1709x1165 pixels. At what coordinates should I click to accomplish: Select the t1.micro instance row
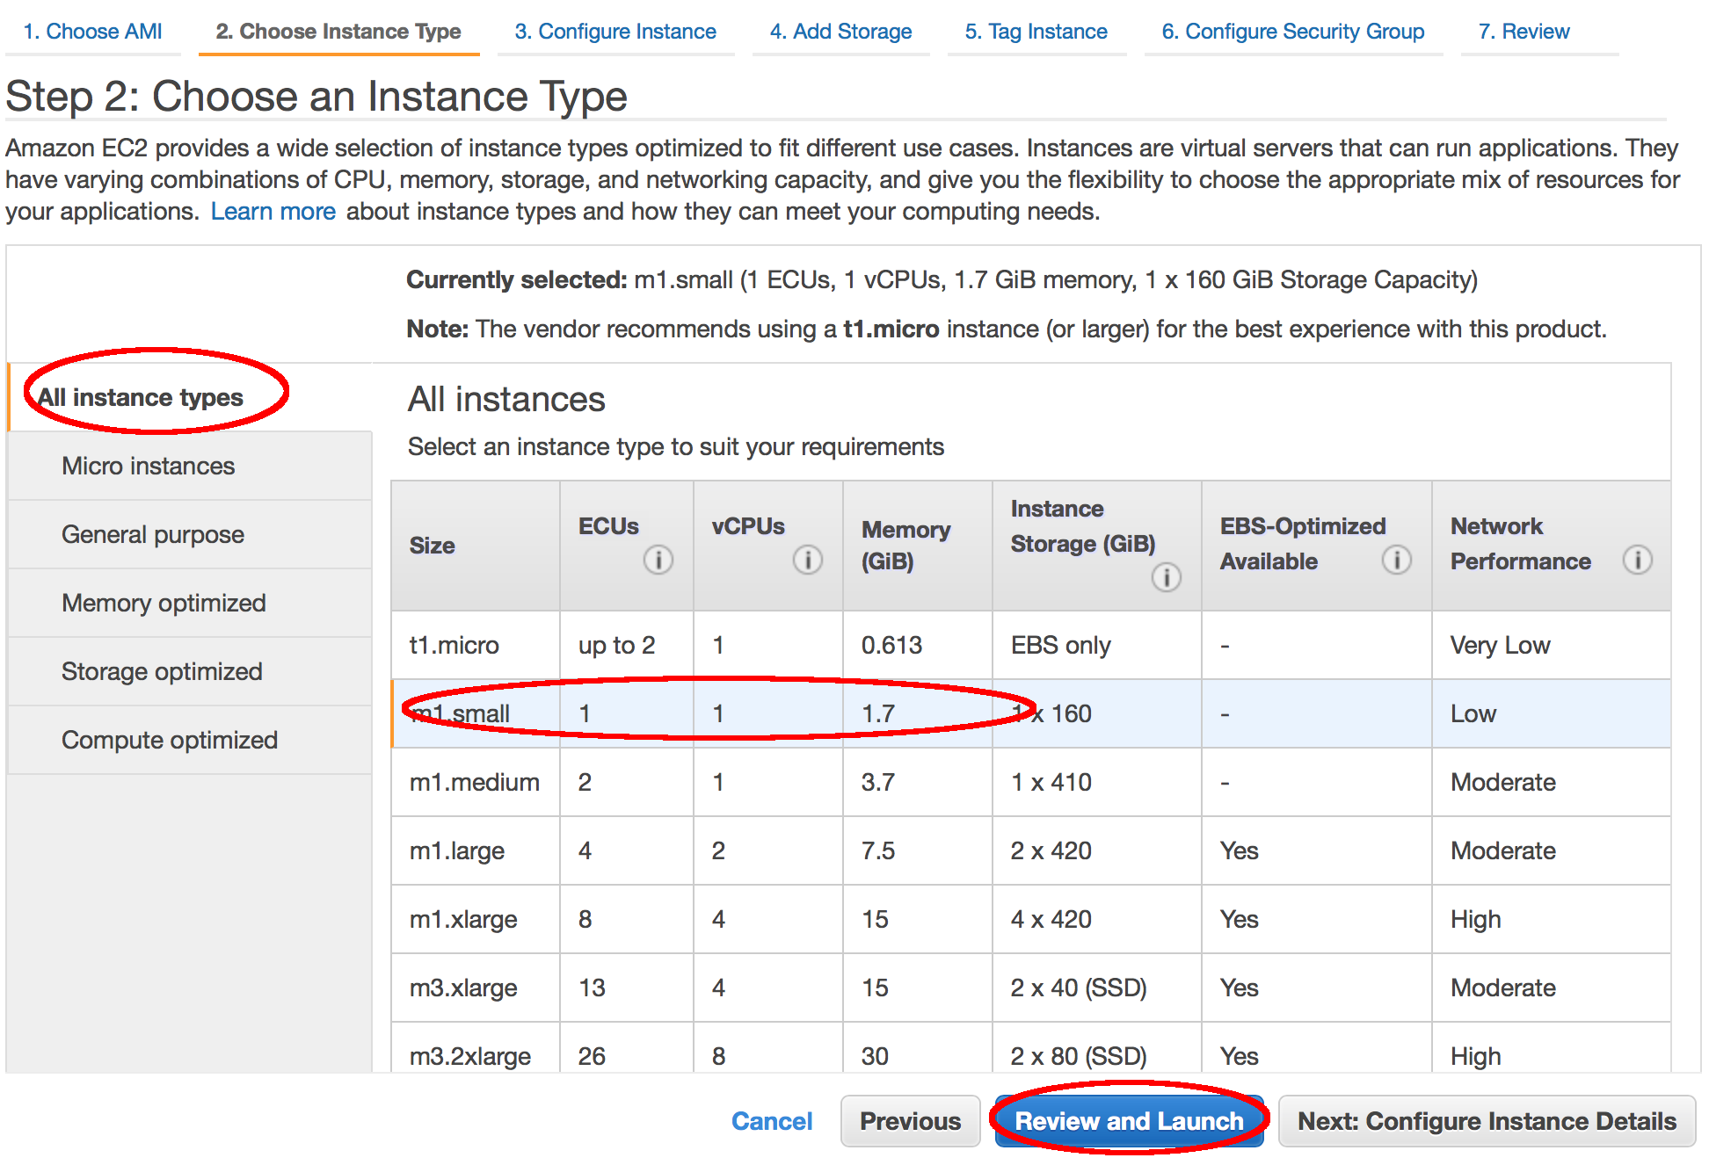coord(1031,645)
